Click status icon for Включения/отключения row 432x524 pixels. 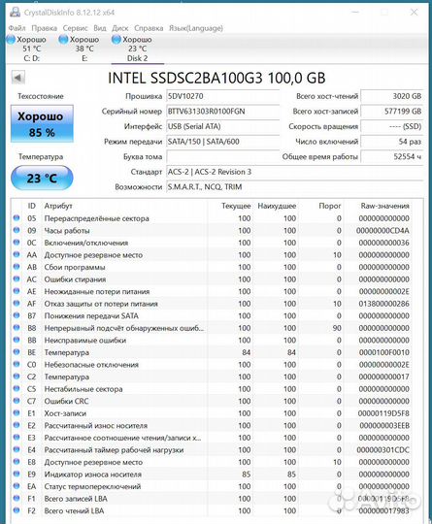click(17, 243)
